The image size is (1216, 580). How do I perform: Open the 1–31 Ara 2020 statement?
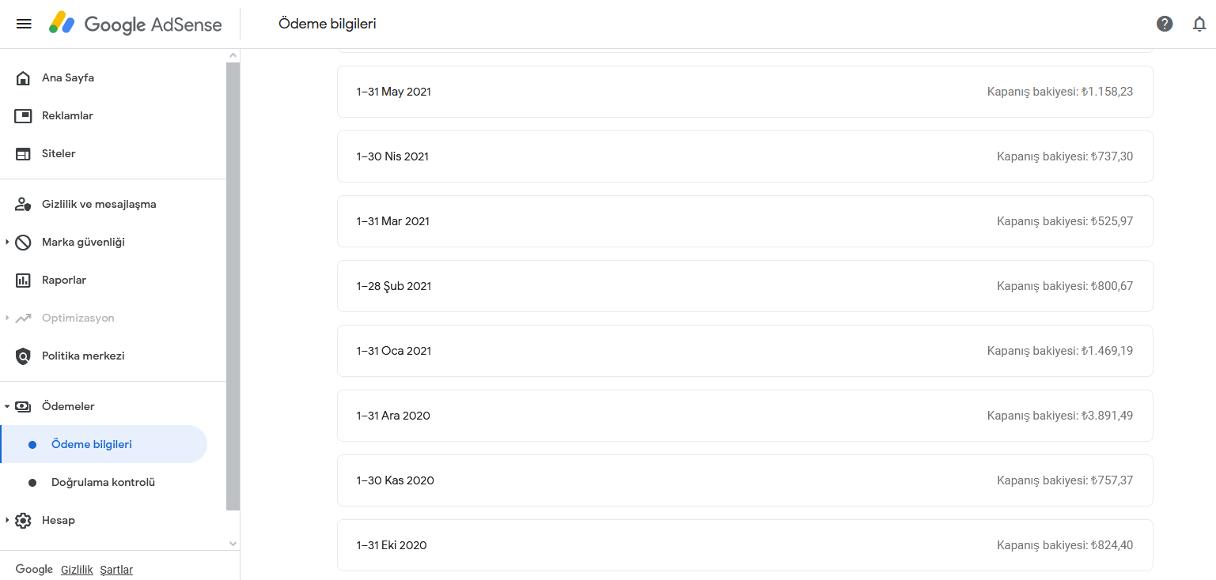click(745, 416)
